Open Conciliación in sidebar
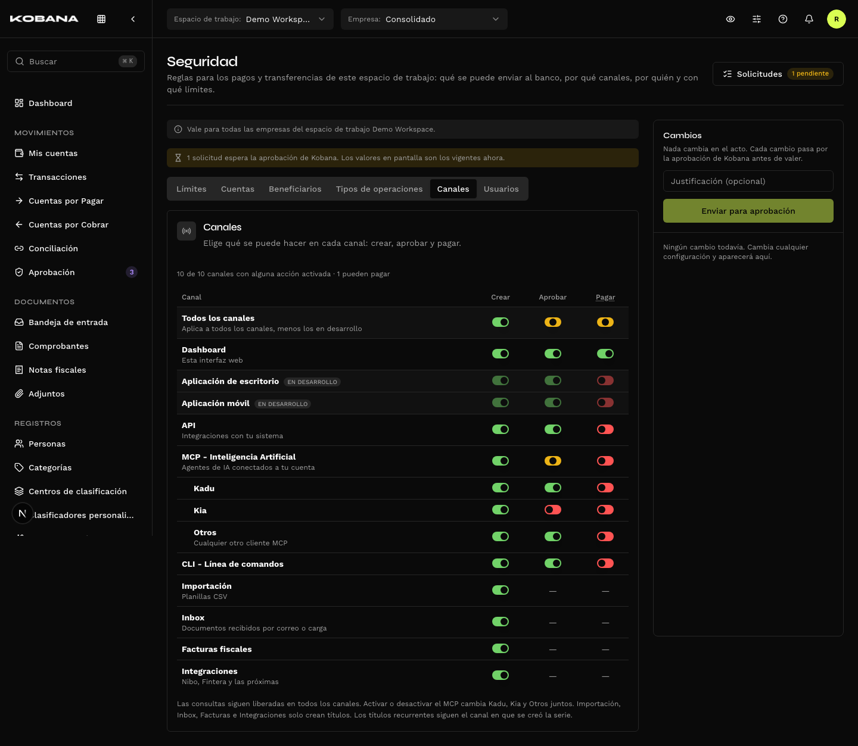The height and width of the screenshot is (746, 858). pos(76,248)
